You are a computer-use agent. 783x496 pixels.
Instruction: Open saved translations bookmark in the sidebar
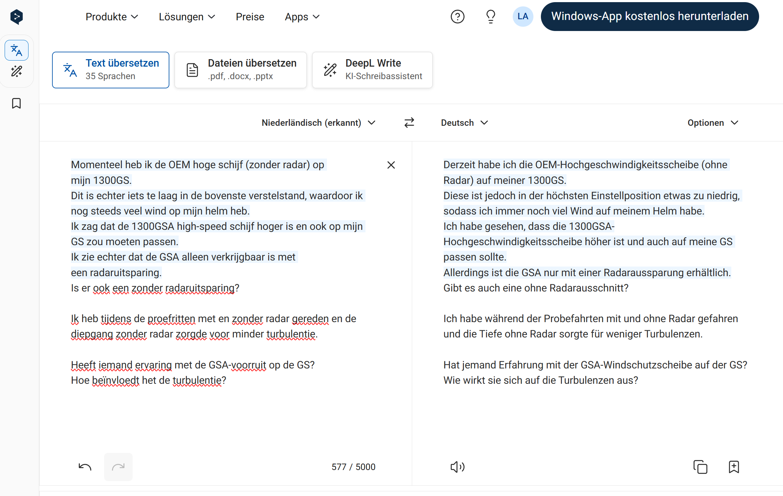point(16,103)
